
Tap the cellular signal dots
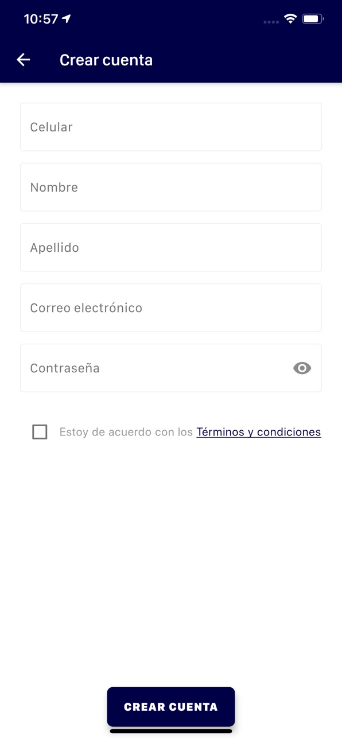(271, 22)
